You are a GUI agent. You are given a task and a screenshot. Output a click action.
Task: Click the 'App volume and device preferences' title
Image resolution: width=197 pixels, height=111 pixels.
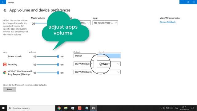[x=40, y=10]
